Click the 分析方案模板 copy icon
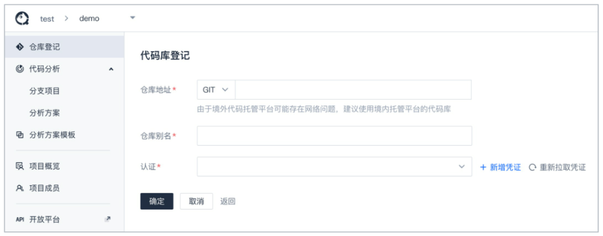This screenshot has width=603, height=236. (x=20, y=135)
